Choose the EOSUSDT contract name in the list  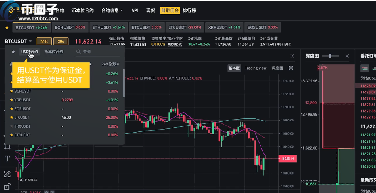(x=22, y=109)
